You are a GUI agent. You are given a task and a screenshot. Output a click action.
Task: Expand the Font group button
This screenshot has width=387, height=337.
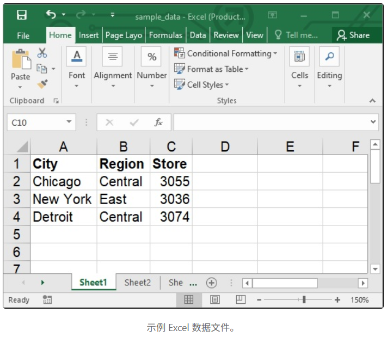[77, 67]
